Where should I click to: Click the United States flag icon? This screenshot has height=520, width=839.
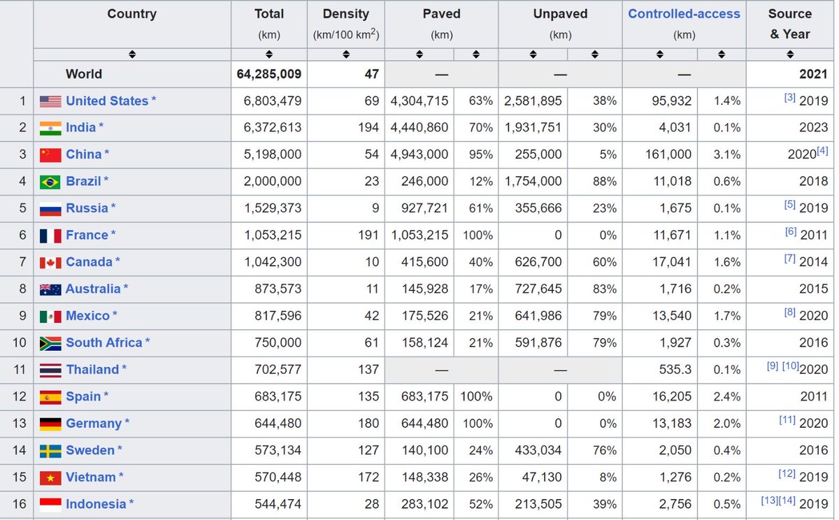[50, 101]
